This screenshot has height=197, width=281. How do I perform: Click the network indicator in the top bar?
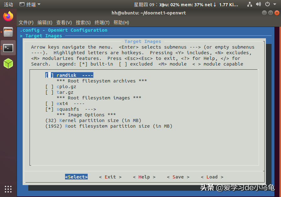(x=250, y=4)
